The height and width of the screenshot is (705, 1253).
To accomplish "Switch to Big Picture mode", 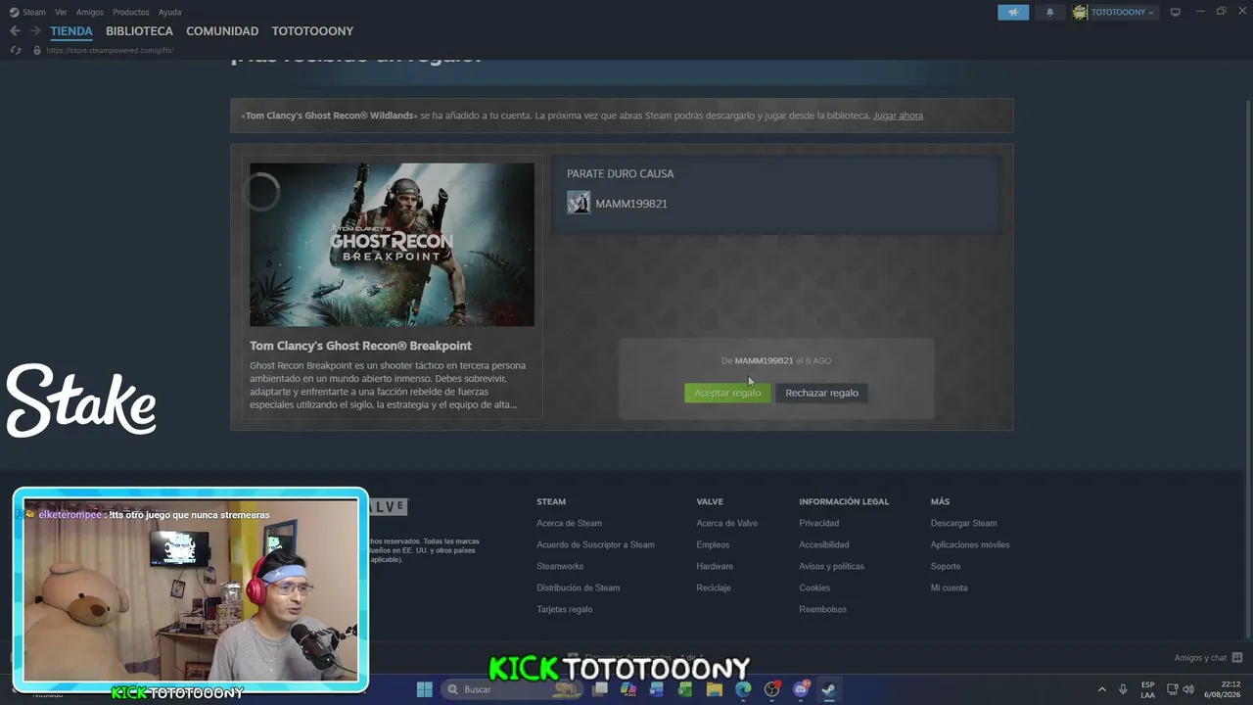I will [x=1176, y=12].
